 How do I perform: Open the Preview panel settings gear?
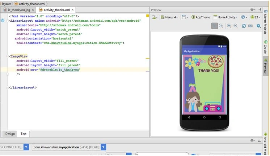tap(252, 10)
